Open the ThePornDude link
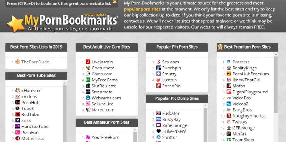Image resolution: width=286 pixels, height=142 pixels. pyautogui.click(x=35, y=62)
